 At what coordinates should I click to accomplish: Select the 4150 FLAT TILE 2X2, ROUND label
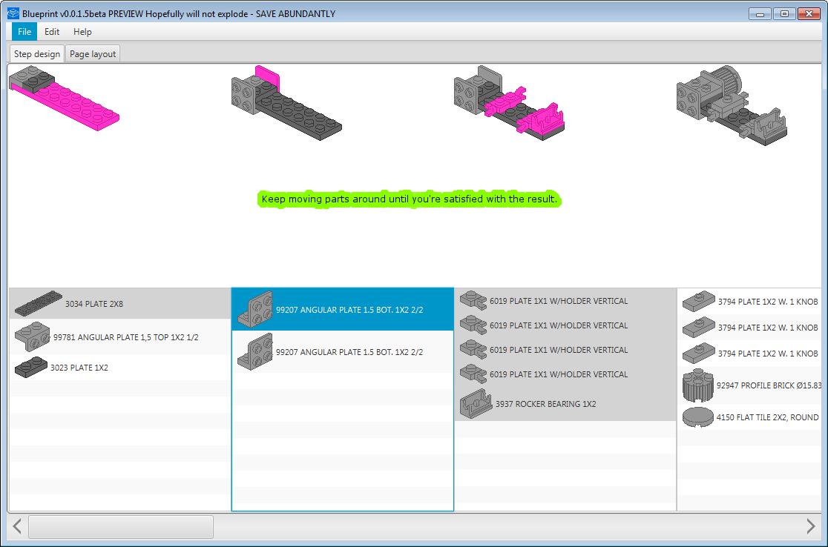767,417
